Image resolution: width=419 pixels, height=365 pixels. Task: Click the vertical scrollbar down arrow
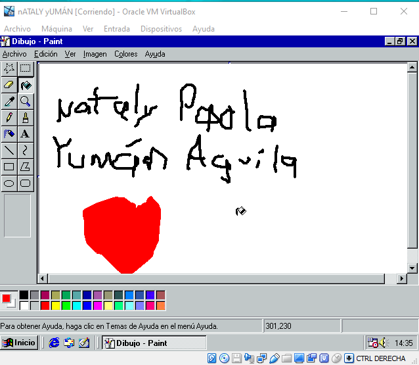coord(412,268)
